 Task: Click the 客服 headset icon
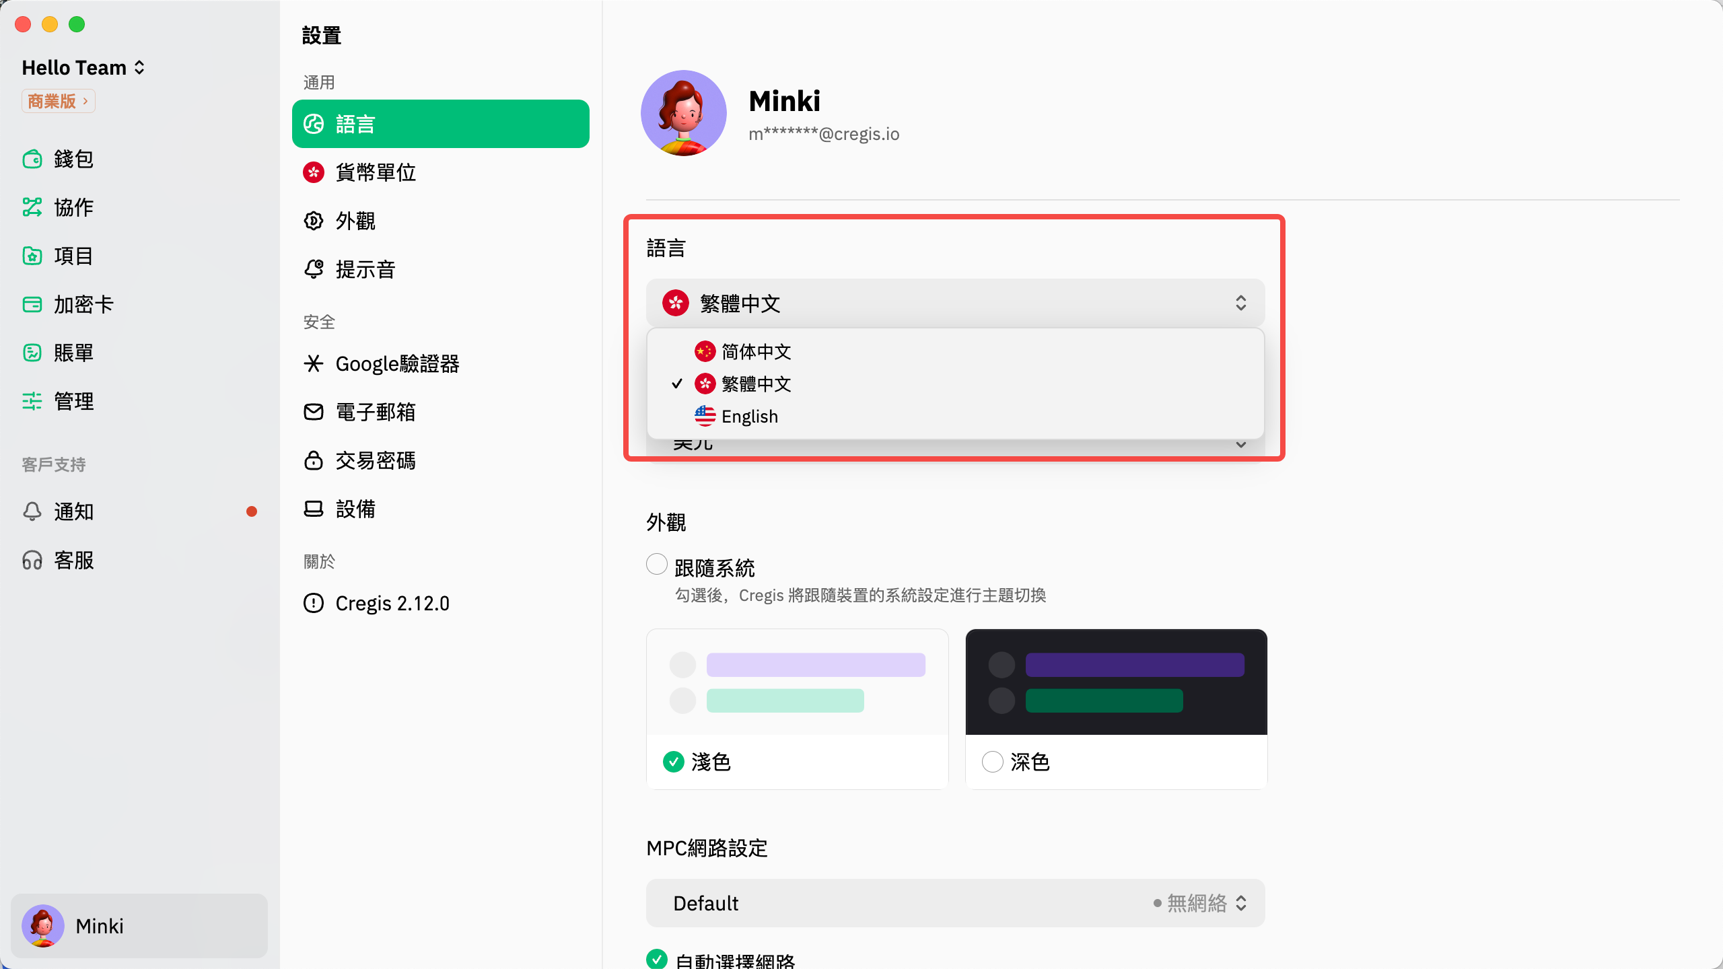coord(32,561)
